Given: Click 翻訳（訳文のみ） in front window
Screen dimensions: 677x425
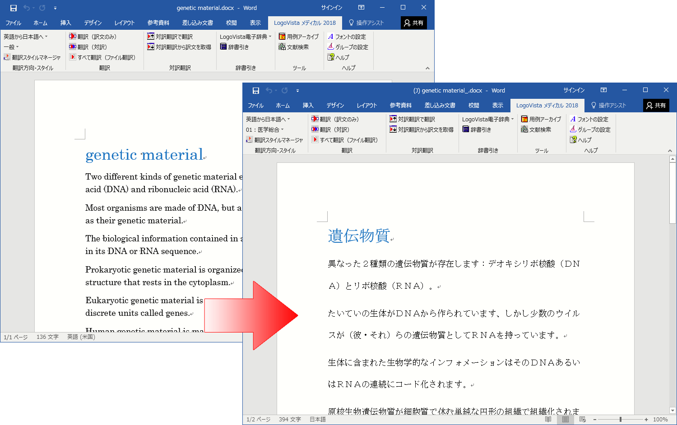Looking at the screenshot, I should [335, 119].
